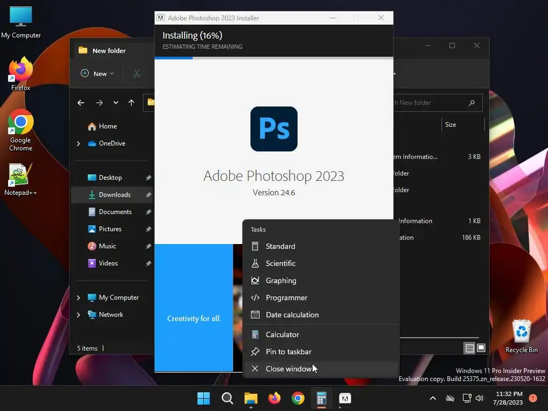548x411 pixels.
Task: Open the Windows Start menu
Action: [203, 398]
